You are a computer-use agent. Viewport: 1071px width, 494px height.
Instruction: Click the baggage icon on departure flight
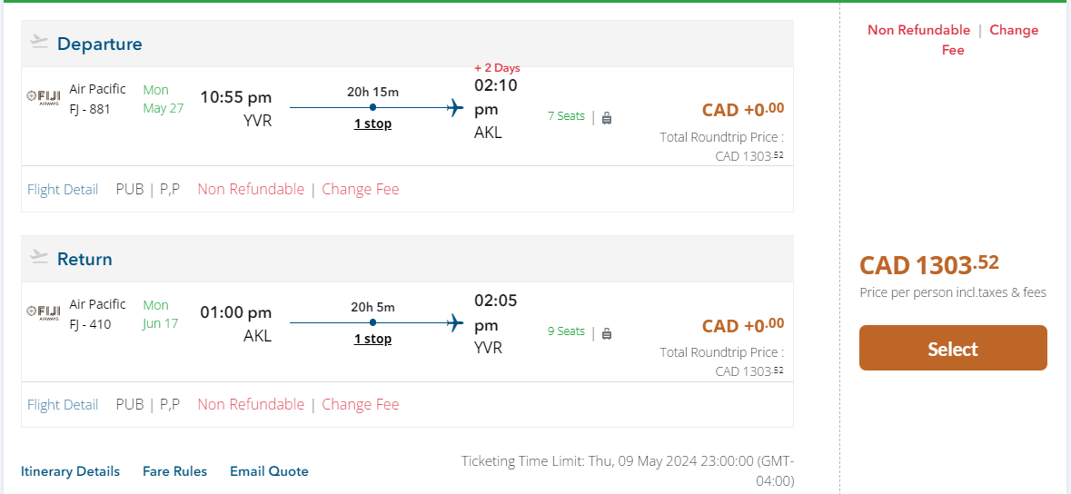(607, 118)
